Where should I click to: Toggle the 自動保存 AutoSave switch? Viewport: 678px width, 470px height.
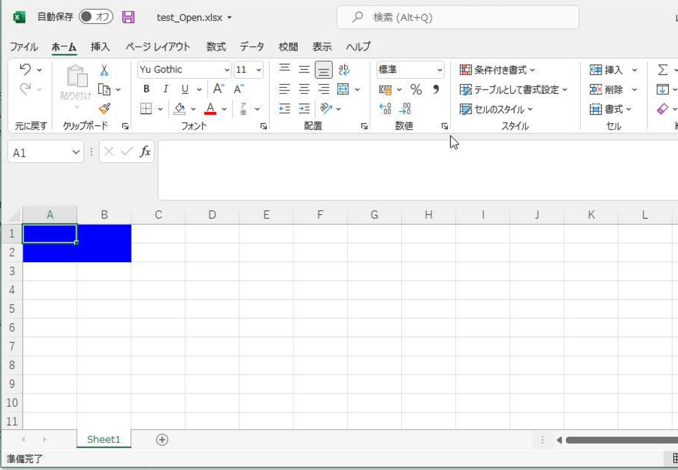[96, 17]
